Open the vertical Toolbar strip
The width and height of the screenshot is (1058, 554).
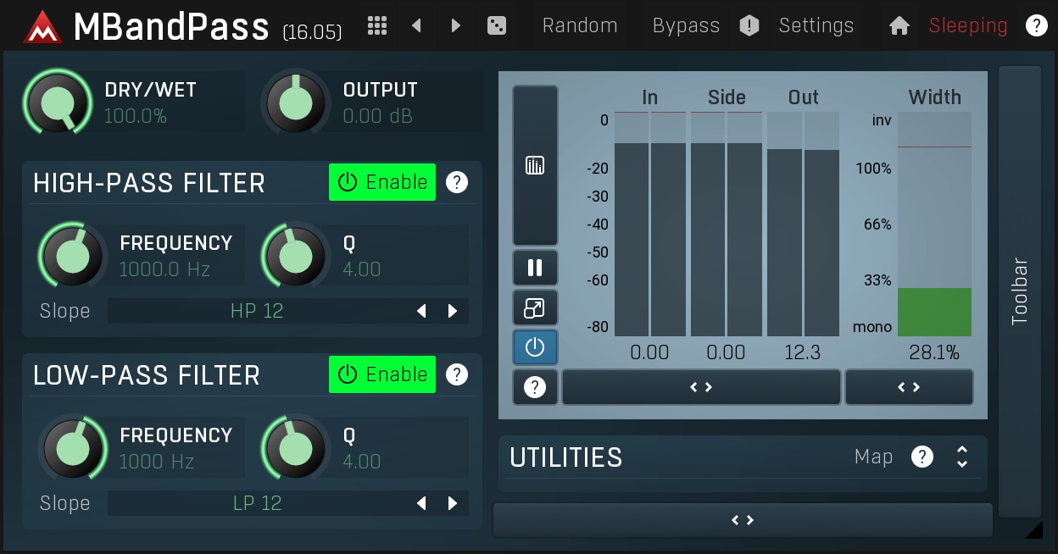click(x=1020, y=291)
